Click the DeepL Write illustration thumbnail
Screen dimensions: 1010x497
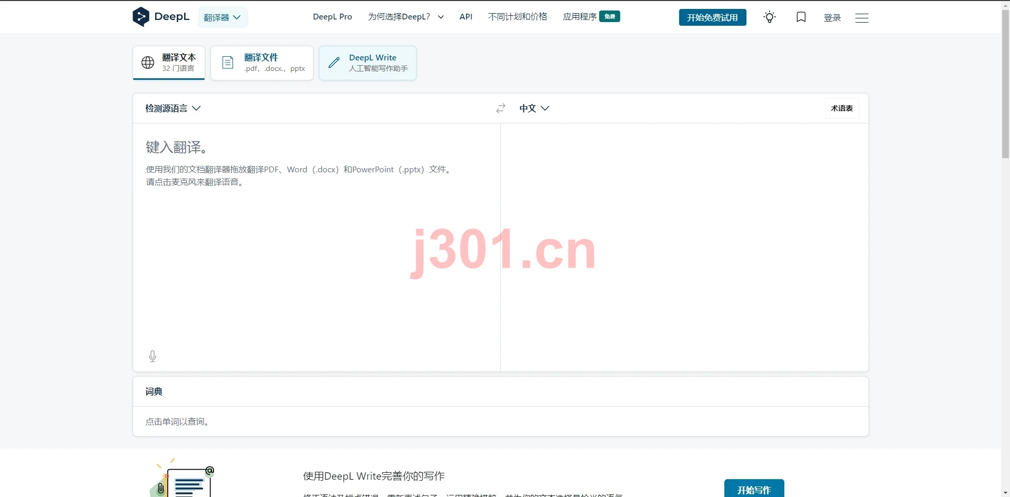pos(182,477)
